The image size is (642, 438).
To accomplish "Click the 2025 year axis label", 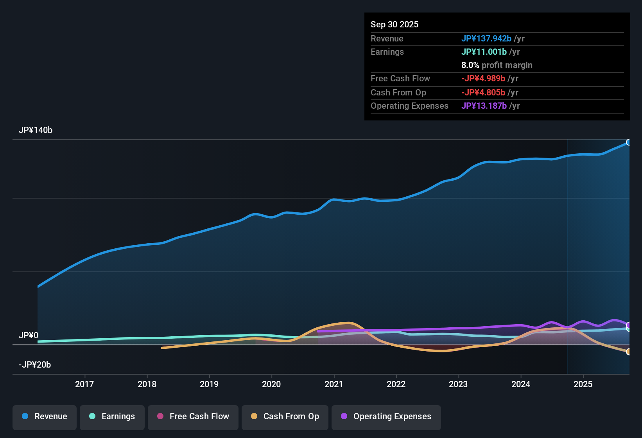I will (583, 384).
